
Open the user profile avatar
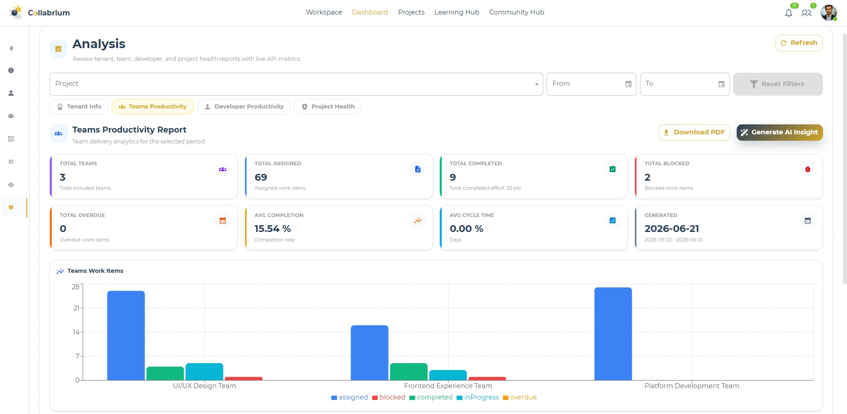point(828,13)
